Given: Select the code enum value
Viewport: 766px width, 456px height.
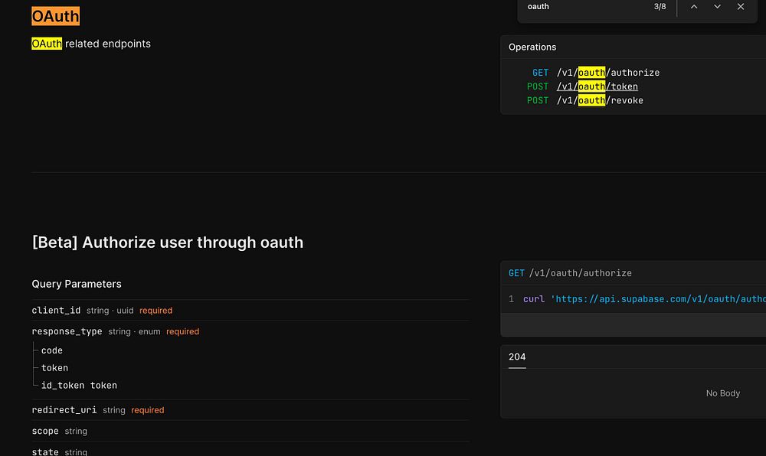Looking at the screenshot, I should [52, 350].
